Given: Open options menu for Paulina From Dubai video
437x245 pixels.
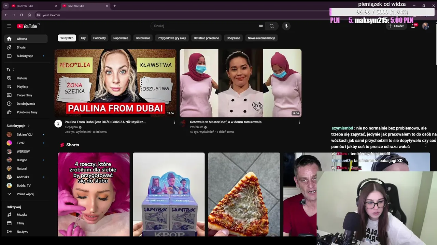Looking at the screenshot, I should click(174, 122).
